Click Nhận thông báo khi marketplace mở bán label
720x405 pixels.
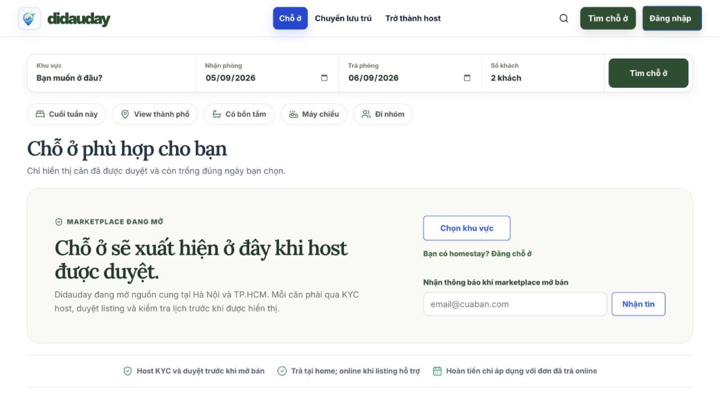click(x=495, y=283)
